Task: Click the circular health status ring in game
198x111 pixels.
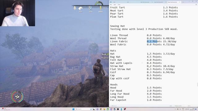Action: (17, 97)
